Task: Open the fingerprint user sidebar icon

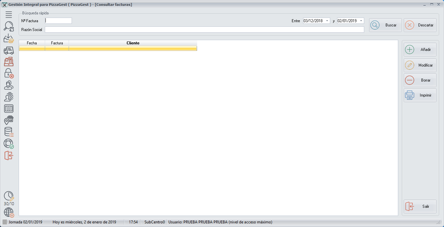Action: [x=9, y=97]
